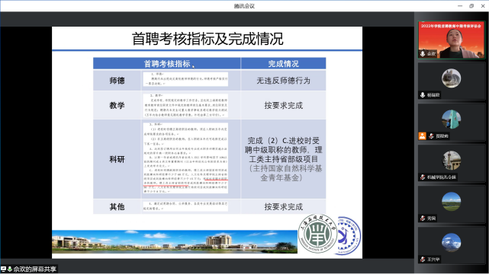Click muted mic icon of 机械学院孔令超
The height and width of the screenshot is (274, 489).
coord(423,177)
